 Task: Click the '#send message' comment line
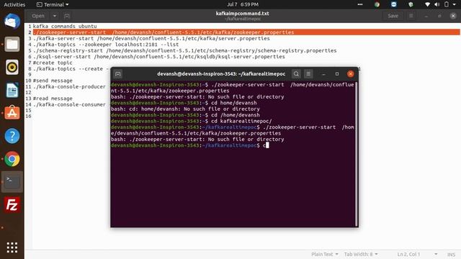(x=53, y=81)
